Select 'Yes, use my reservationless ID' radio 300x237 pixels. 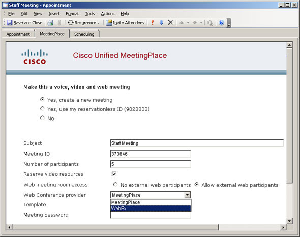pos(42,108)
